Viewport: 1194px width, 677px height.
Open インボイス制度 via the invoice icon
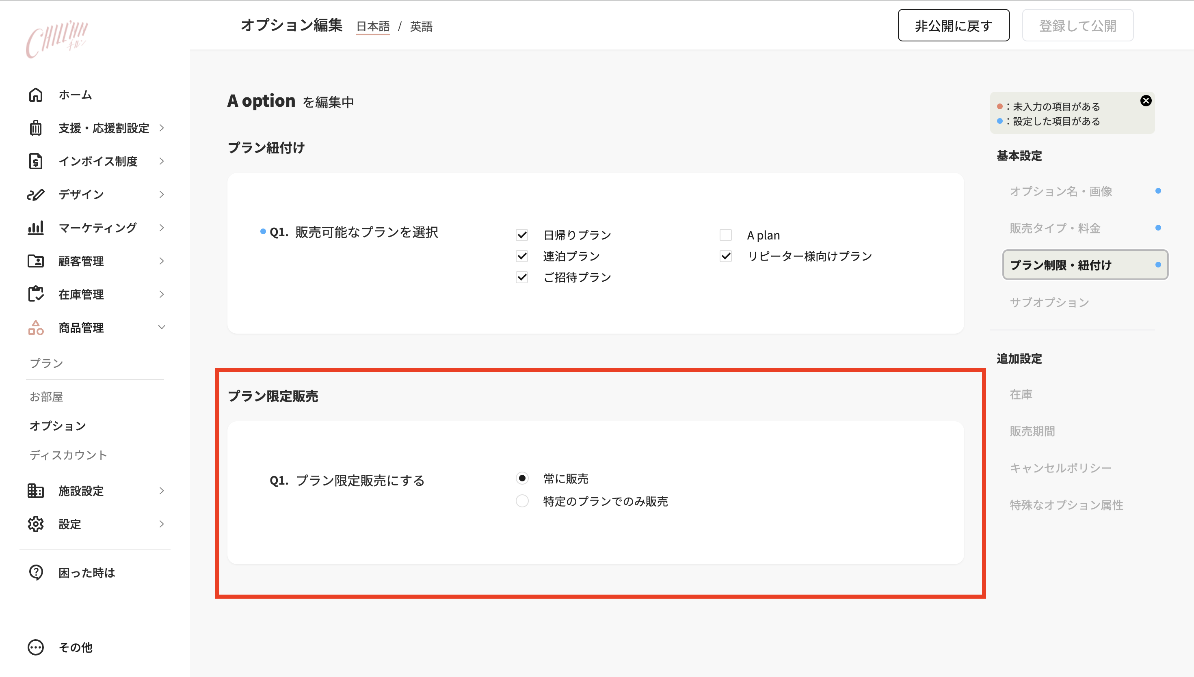pos(36,161)
